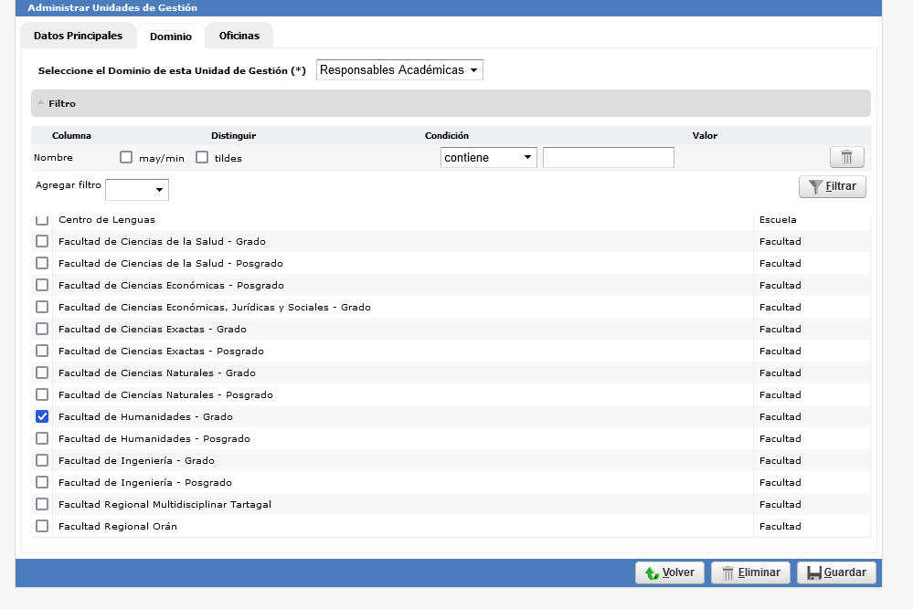Open the contiene condition dropdown
Image resolution: width=913 pixels, height=609 pixels.
point(488,158)
